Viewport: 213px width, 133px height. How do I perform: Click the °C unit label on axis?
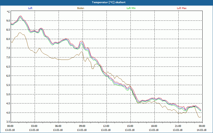(x=9, y=12)
